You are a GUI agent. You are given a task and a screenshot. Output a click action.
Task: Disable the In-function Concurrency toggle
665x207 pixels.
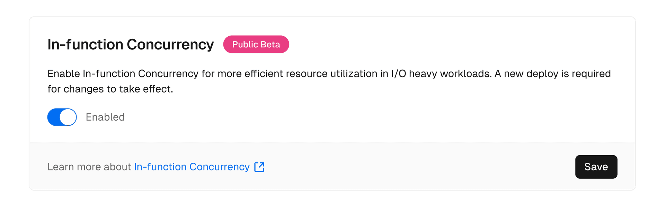(62, 117)
